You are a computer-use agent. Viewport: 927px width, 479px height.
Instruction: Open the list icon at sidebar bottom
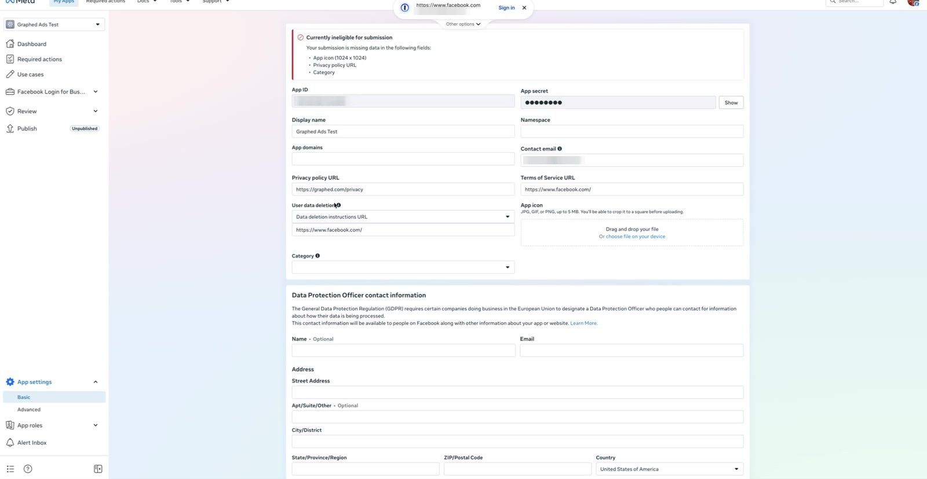pyautogui.click(x=10, y=469)
